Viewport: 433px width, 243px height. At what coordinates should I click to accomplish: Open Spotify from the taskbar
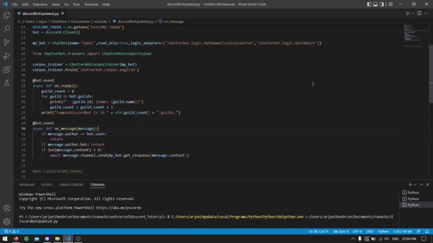[x=26, y=239]
